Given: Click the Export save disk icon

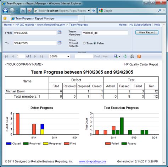Looking at the screenshot, I should (116, 56).
